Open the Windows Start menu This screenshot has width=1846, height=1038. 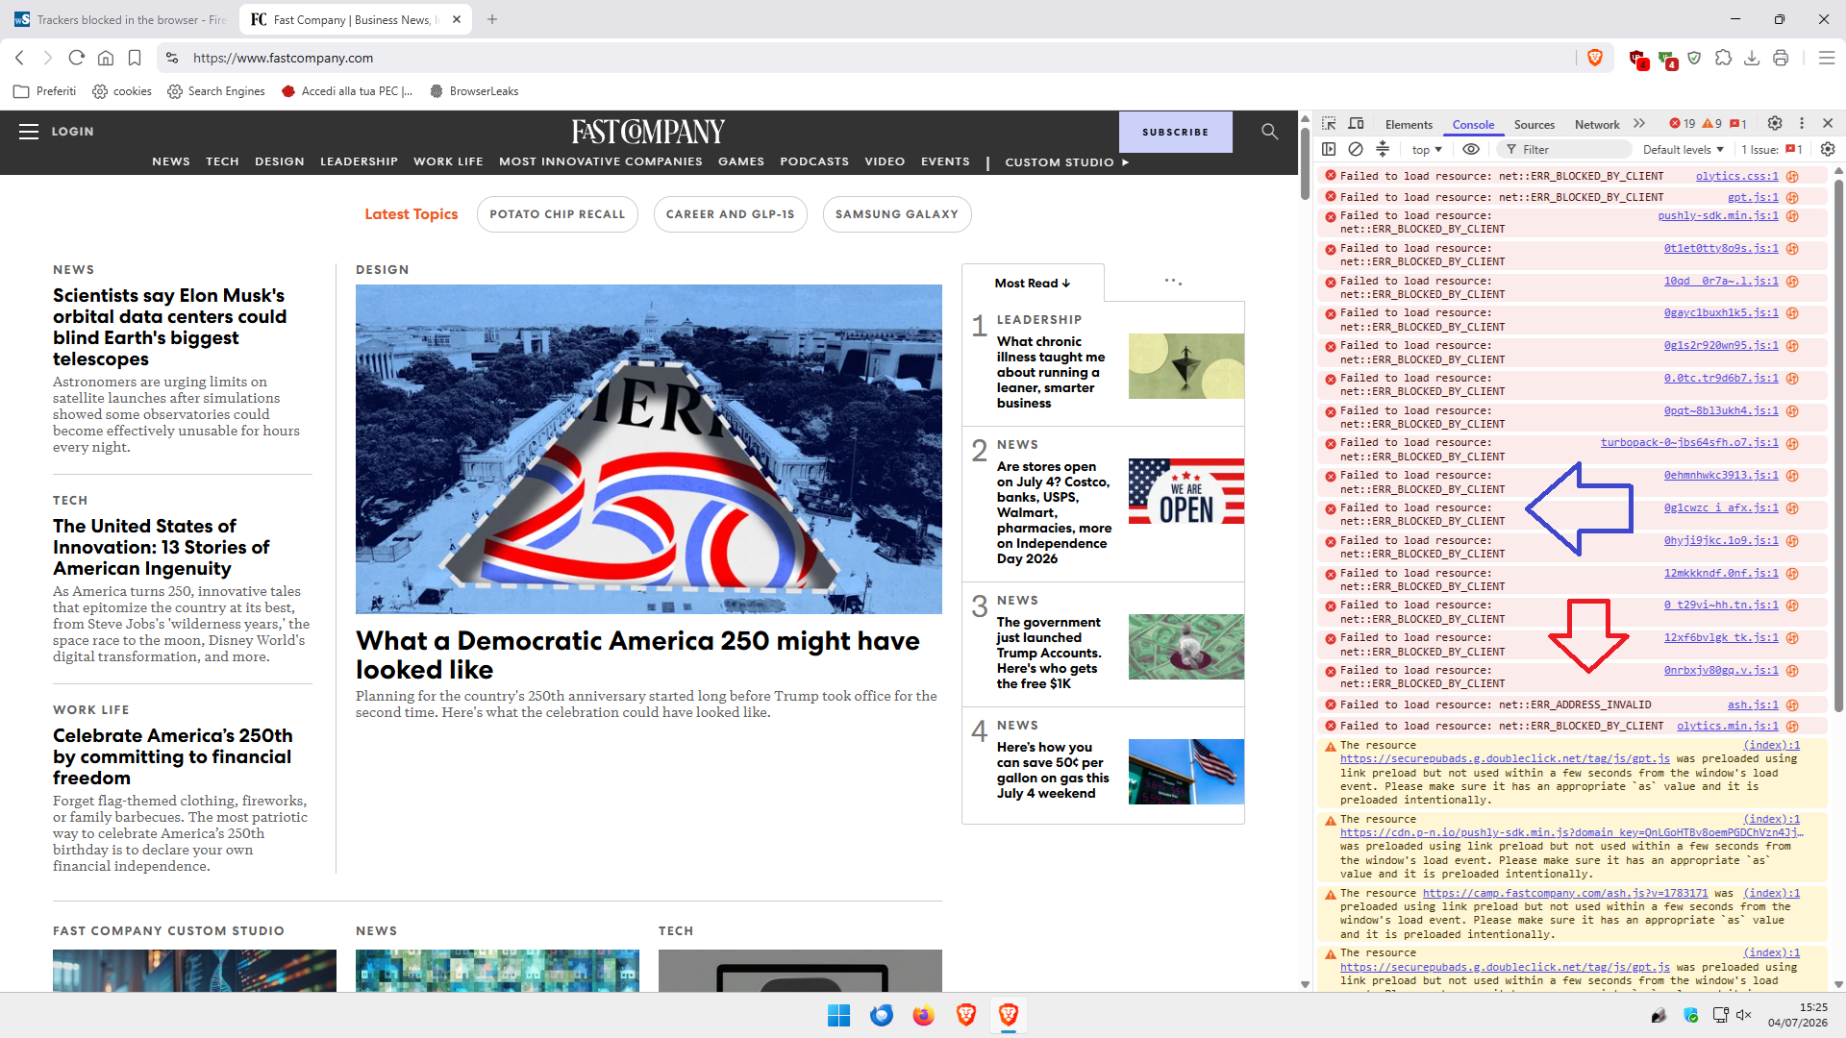839,1015
